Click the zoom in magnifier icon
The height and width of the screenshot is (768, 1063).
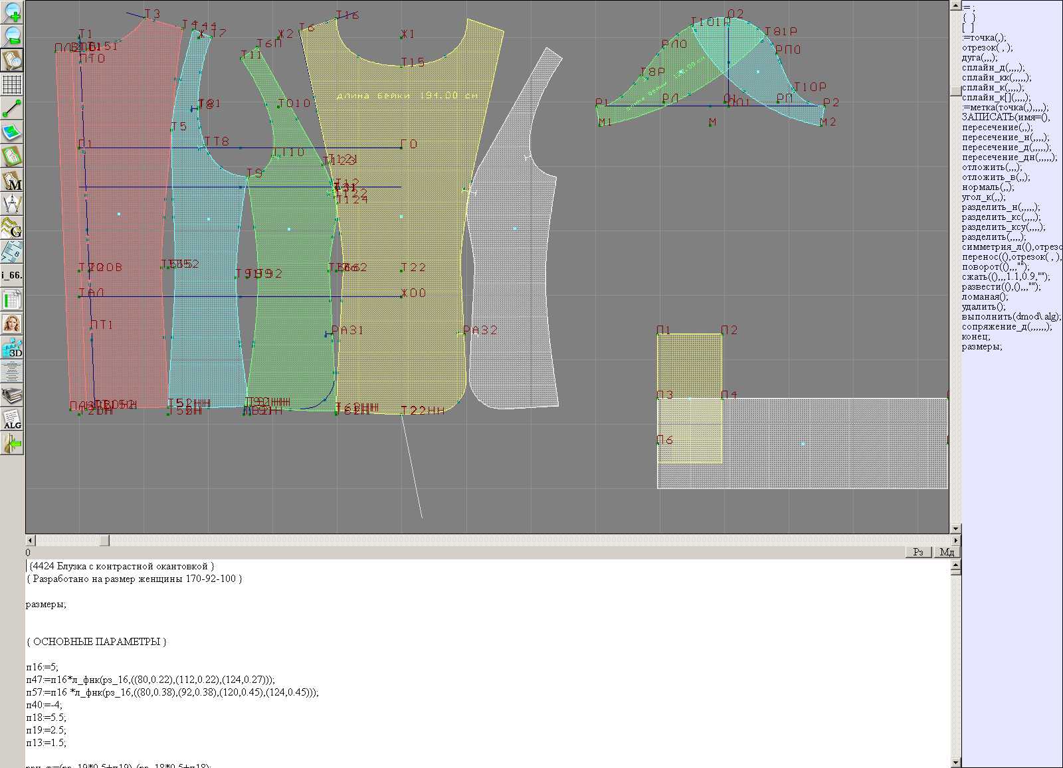pos(12,11)
